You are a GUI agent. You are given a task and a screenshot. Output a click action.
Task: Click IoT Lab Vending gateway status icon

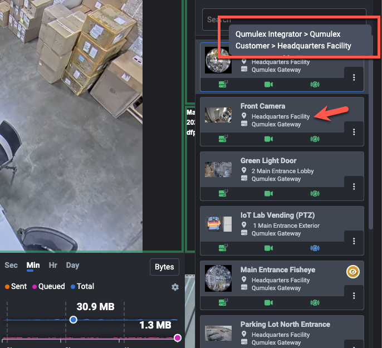click(x=223, y=248)
